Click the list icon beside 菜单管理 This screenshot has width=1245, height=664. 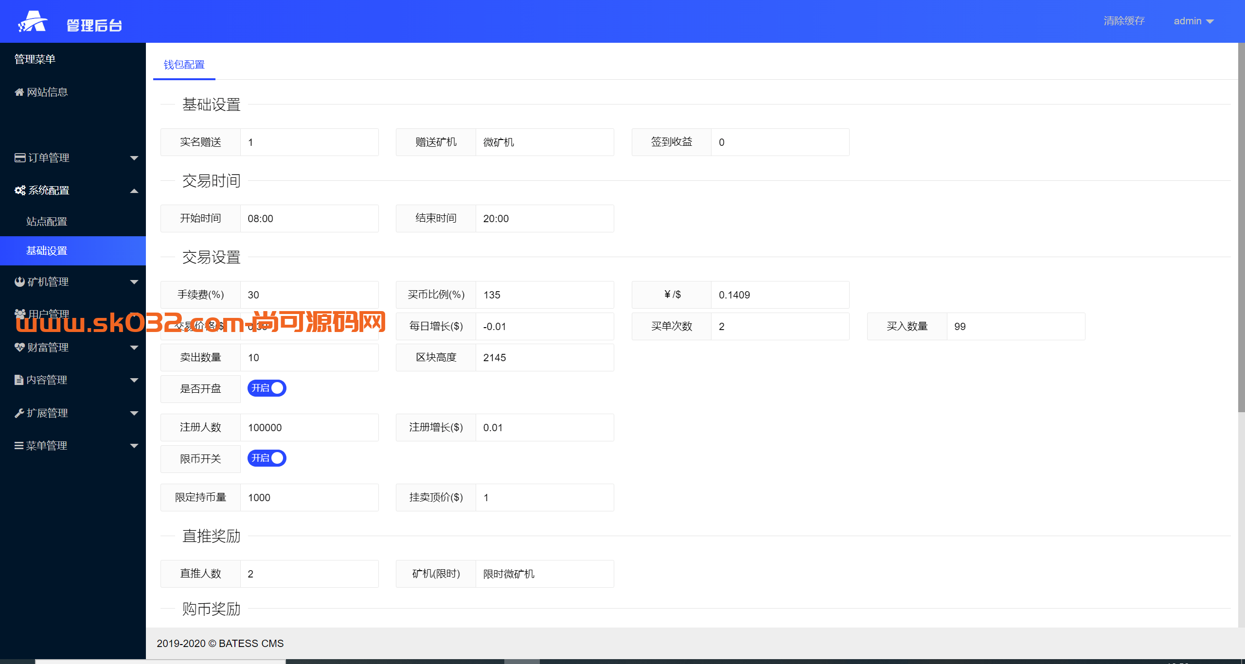coord(19,446)
